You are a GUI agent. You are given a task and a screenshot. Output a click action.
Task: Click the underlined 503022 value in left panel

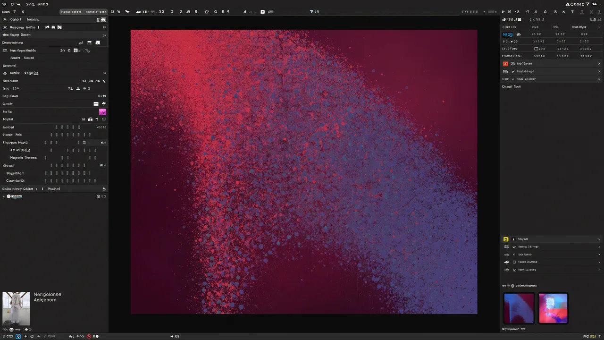click(x=31, y=73)
